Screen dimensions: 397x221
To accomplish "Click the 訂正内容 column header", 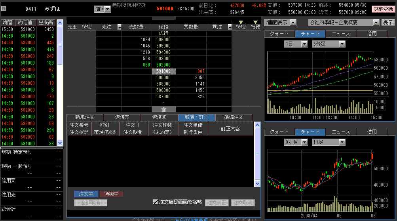I will pyautogui.click(x=230, y=129).
